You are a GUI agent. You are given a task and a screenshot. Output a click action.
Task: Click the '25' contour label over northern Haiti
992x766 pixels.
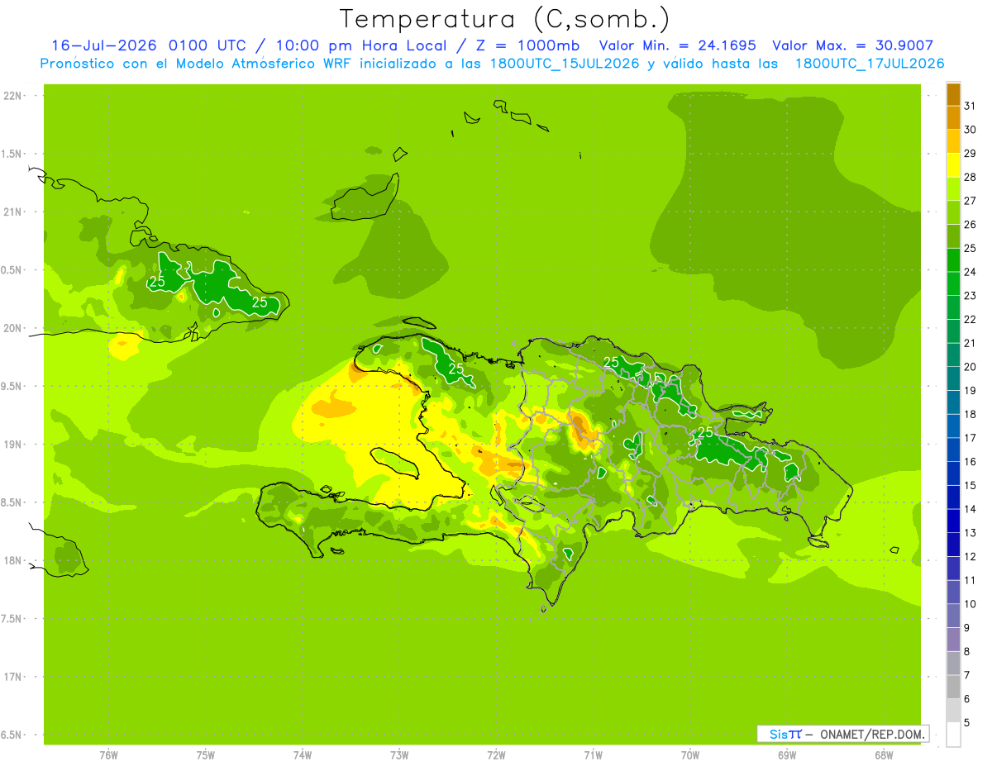point(455,369)
